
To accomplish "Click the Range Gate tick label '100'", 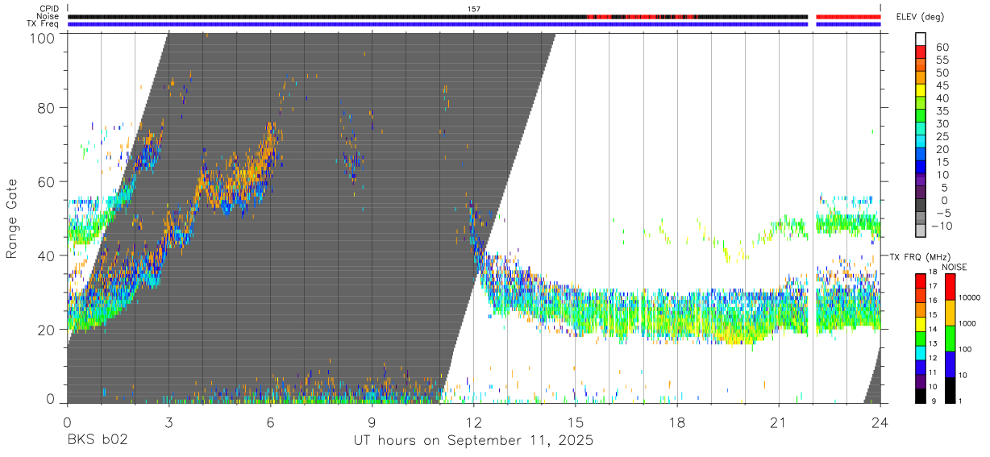I will [42, 37].
